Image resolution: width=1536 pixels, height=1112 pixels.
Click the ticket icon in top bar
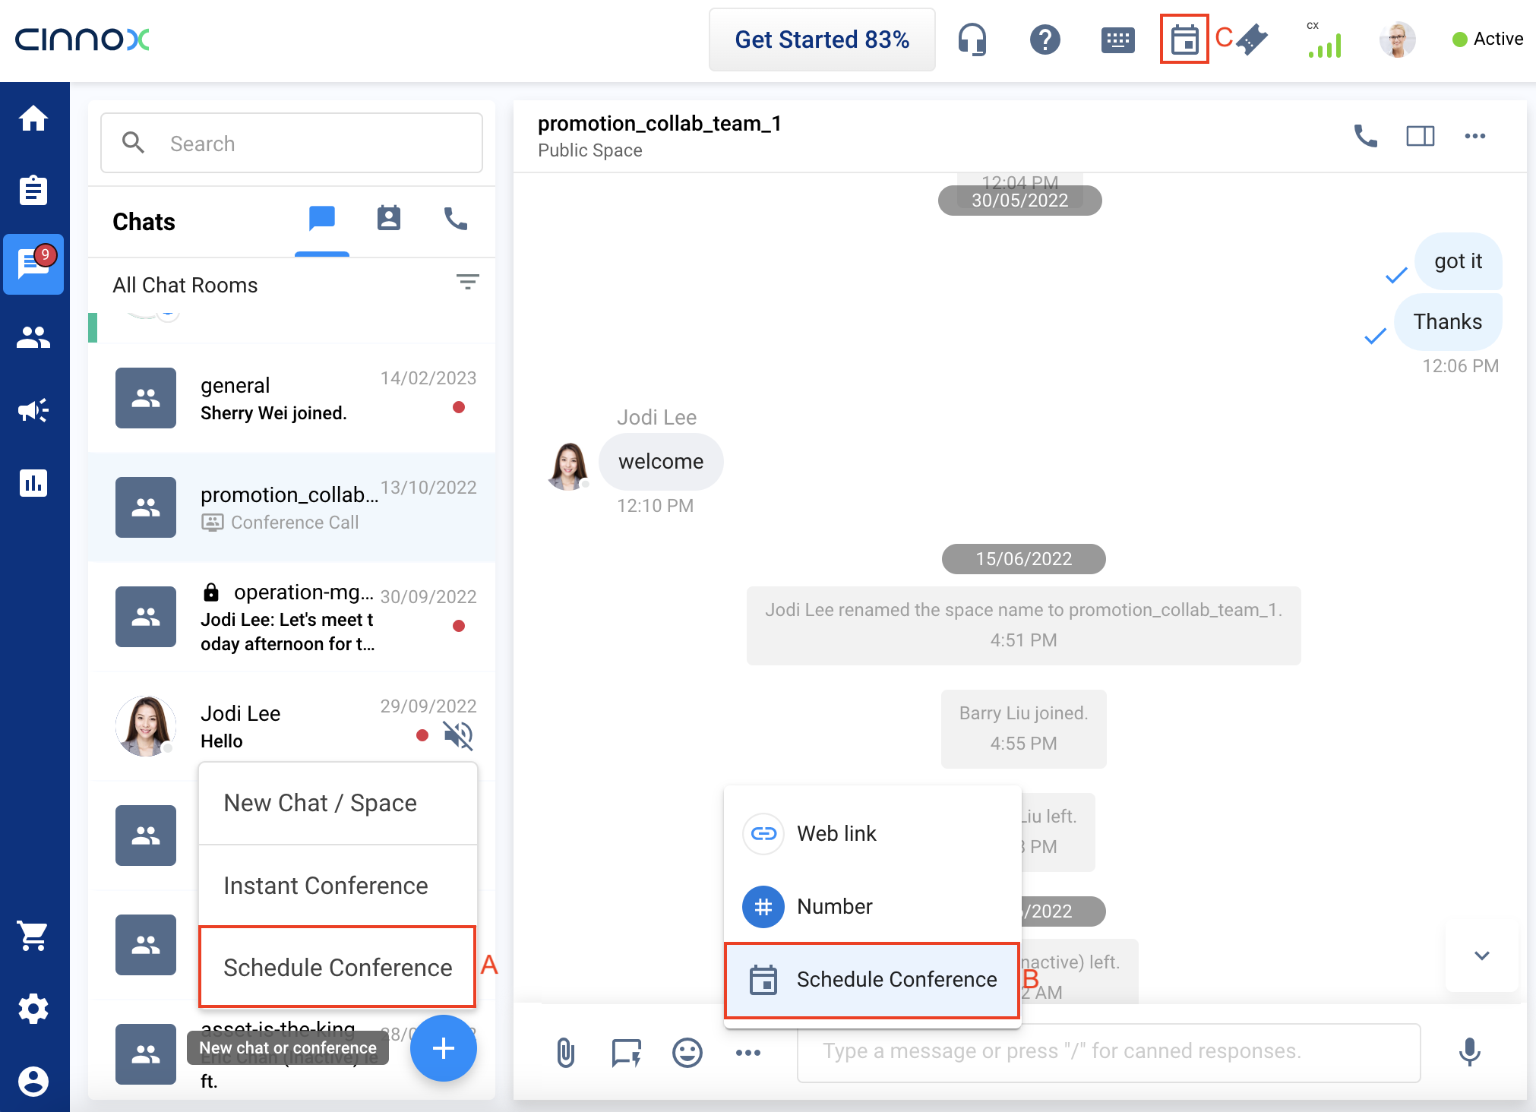tap(1252, 39)
